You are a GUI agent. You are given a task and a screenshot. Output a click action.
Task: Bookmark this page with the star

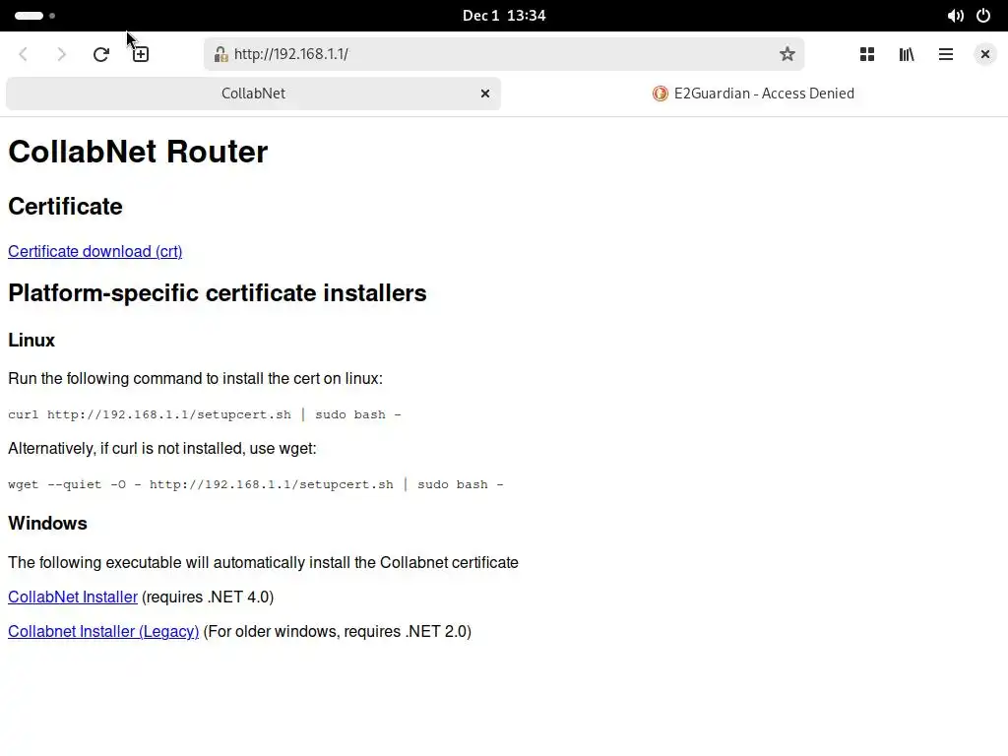pos(787,54)
